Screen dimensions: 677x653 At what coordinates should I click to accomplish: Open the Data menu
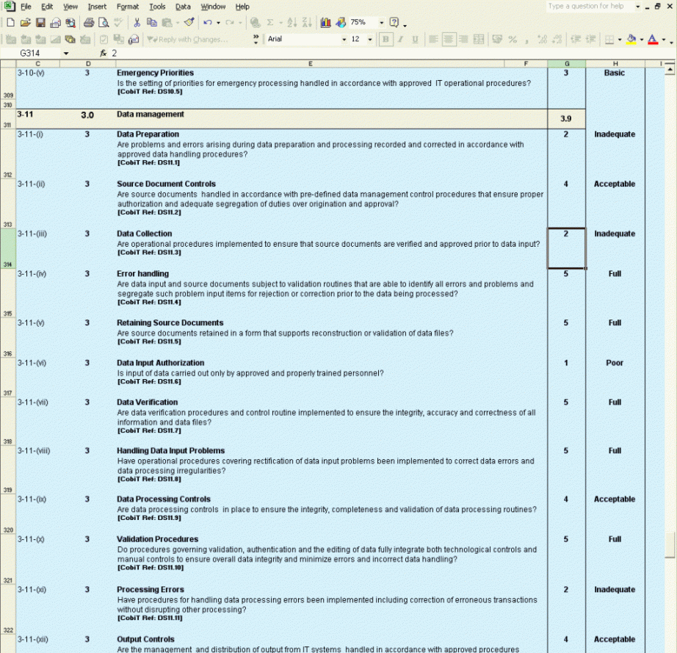click(183, 7)
